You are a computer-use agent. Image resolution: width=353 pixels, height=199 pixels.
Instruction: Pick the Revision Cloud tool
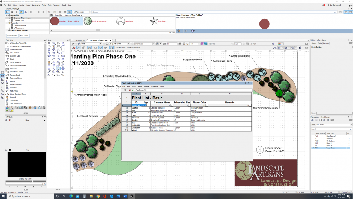[x=15, y=75]
